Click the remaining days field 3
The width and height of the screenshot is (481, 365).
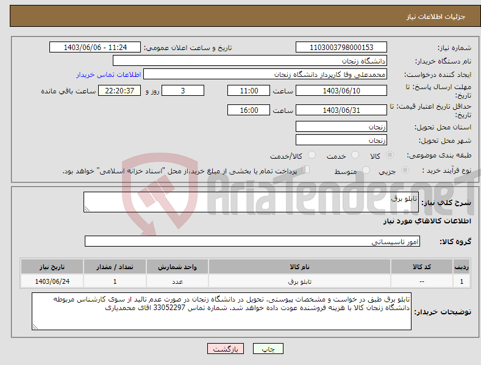[x=183, y=90]
